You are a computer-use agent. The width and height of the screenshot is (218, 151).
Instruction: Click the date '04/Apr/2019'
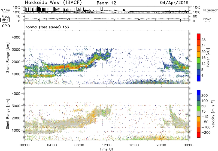click(x=174, y=3)
